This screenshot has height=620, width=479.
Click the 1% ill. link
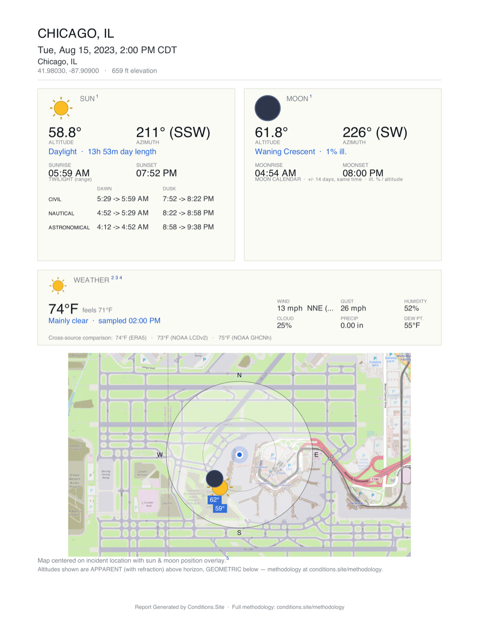pos(336,151)
